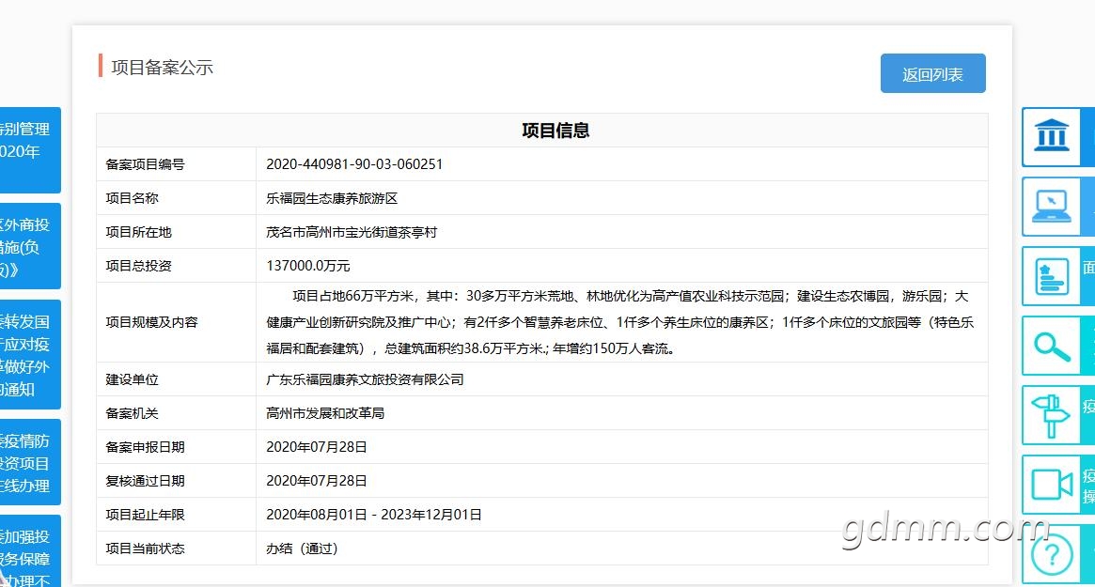1095x587 pixels.
Task: Click the 项目名称 label cell
Action: coord(176,198)
